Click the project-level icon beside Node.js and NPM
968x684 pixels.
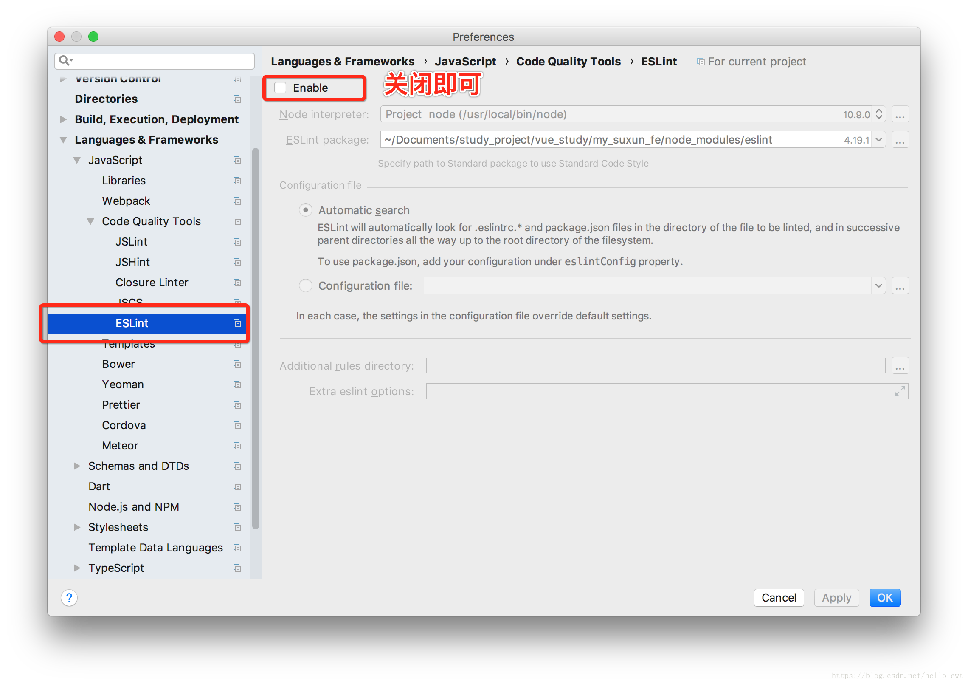[237, 507]
